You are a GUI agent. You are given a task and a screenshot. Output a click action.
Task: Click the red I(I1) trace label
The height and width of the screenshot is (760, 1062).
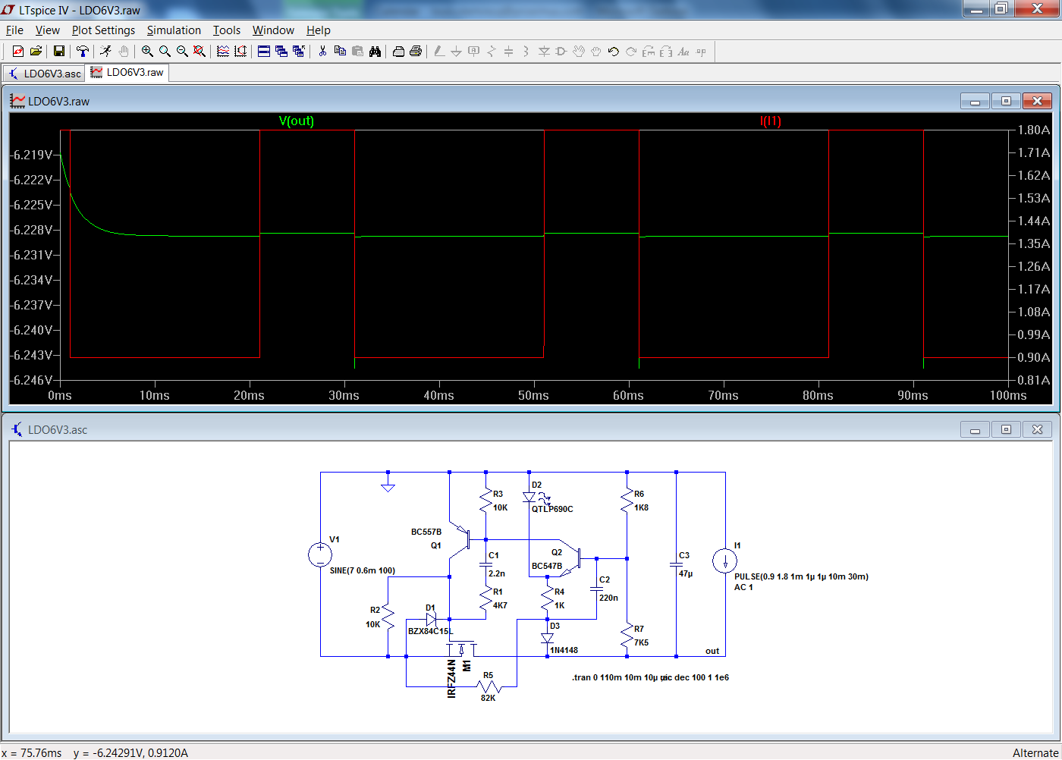coord(771,121)
